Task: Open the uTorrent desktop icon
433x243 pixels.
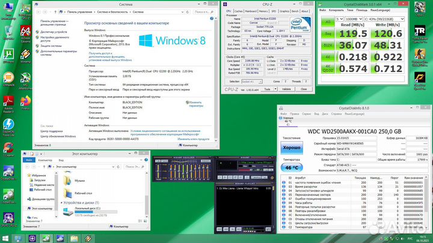Action: click(x=8, y=55)
